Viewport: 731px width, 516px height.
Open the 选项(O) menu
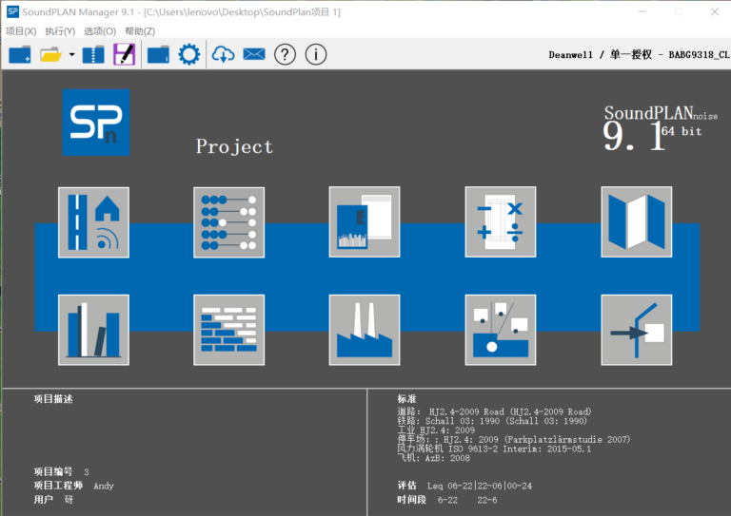click(x=100, y=31)
